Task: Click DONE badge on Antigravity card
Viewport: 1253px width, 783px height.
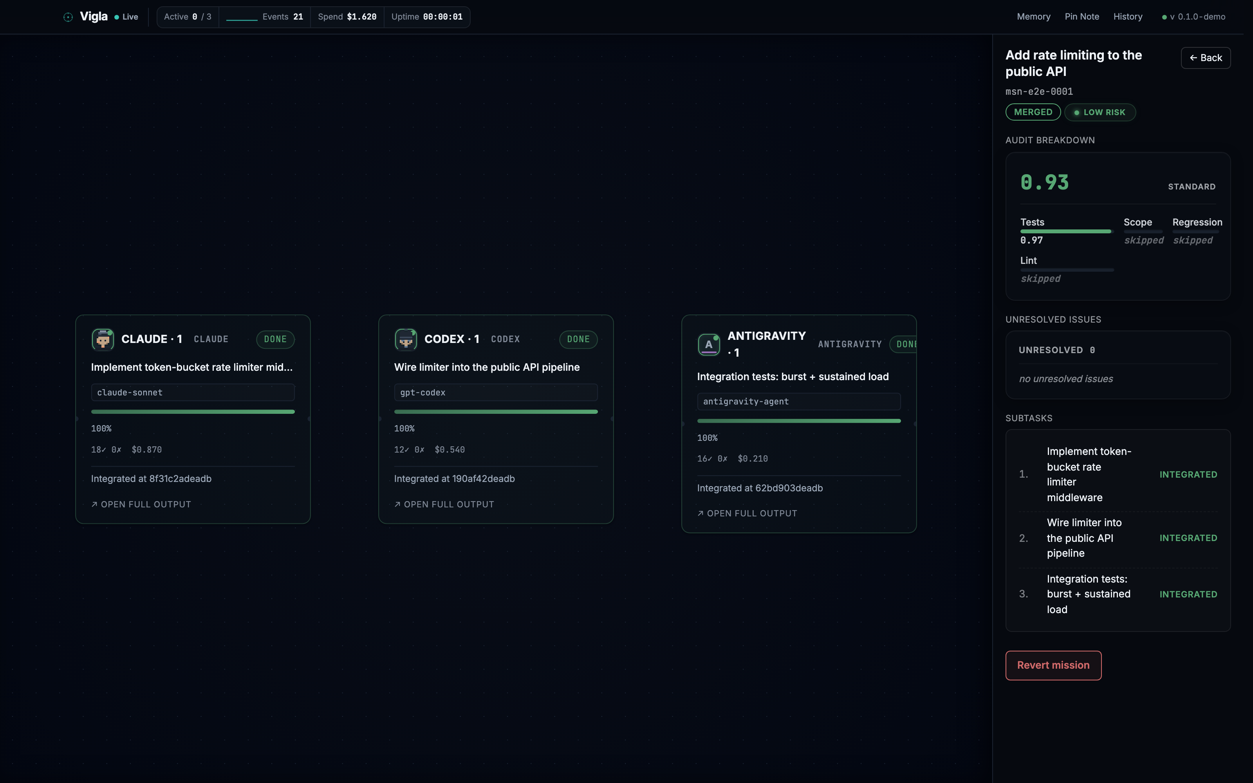Action: coord(903,345)
